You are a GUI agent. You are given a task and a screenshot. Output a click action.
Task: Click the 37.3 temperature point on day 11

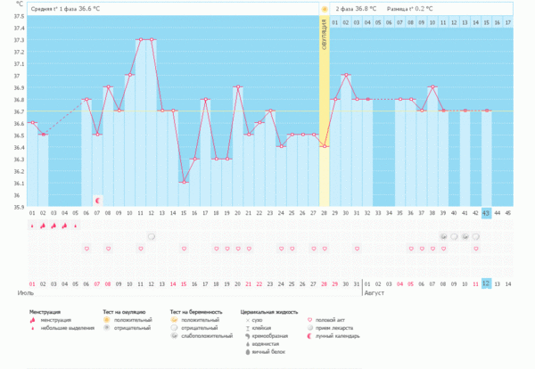tap(141, 39)
